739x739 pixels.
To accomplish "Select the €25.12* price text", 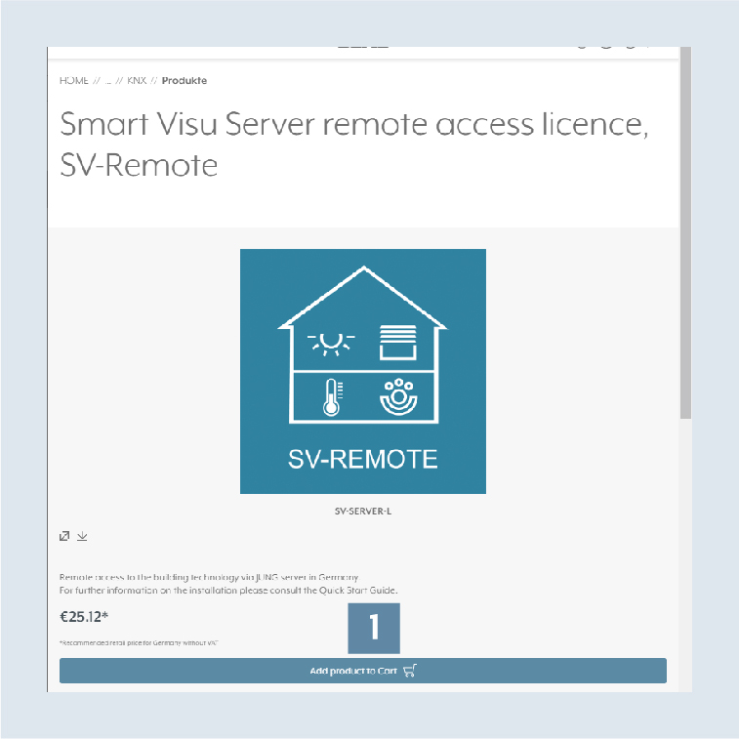I will tap(84, 617).
